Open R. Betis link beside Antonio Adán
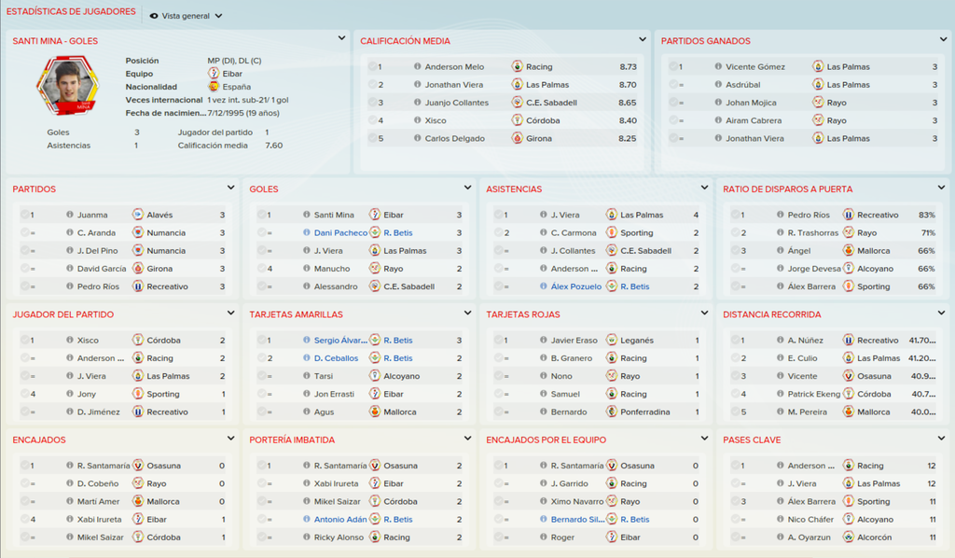 click(x=397, y=519)
